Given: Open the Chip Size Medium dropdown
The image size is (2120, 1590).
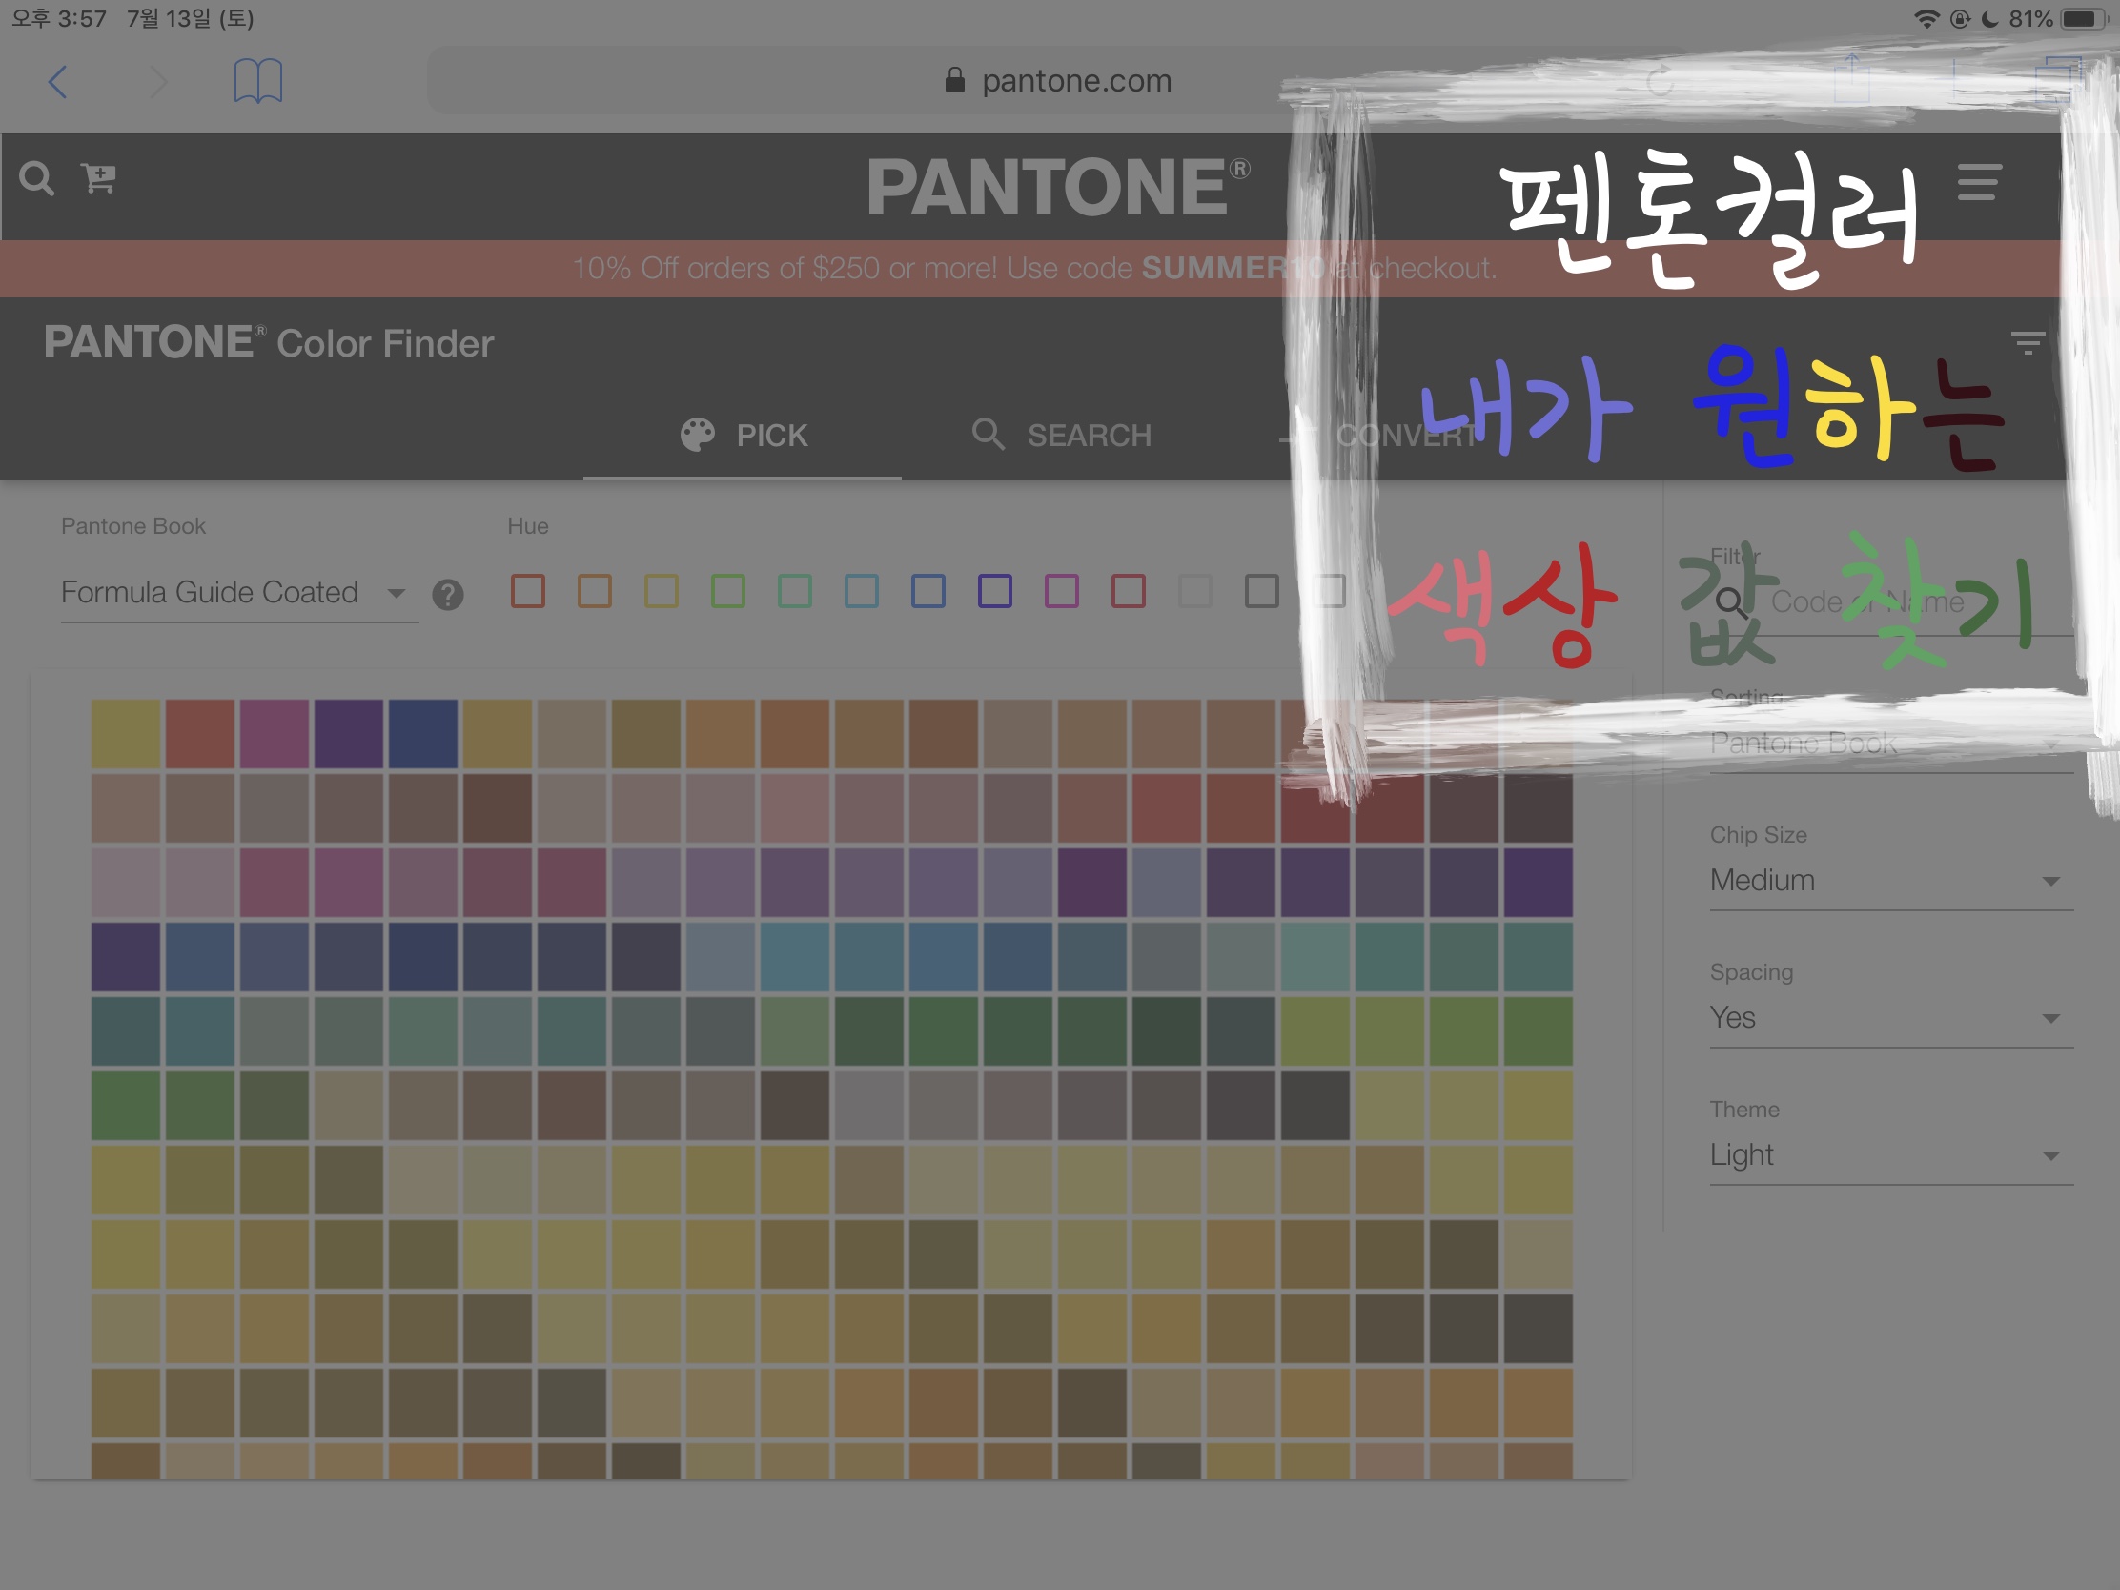Looking at the screenshot, I should pos(1891,881).
